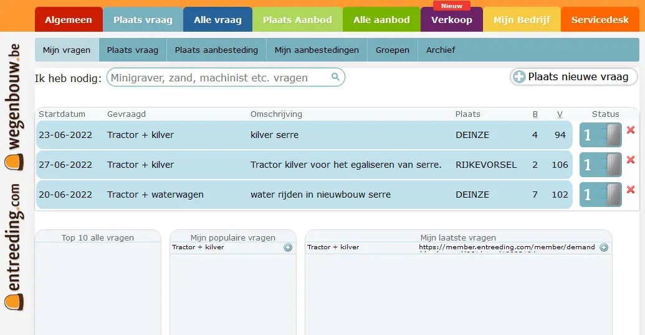Click the search magnifier icon
This screenshot has width=645, height=335.
coord(335,77)
